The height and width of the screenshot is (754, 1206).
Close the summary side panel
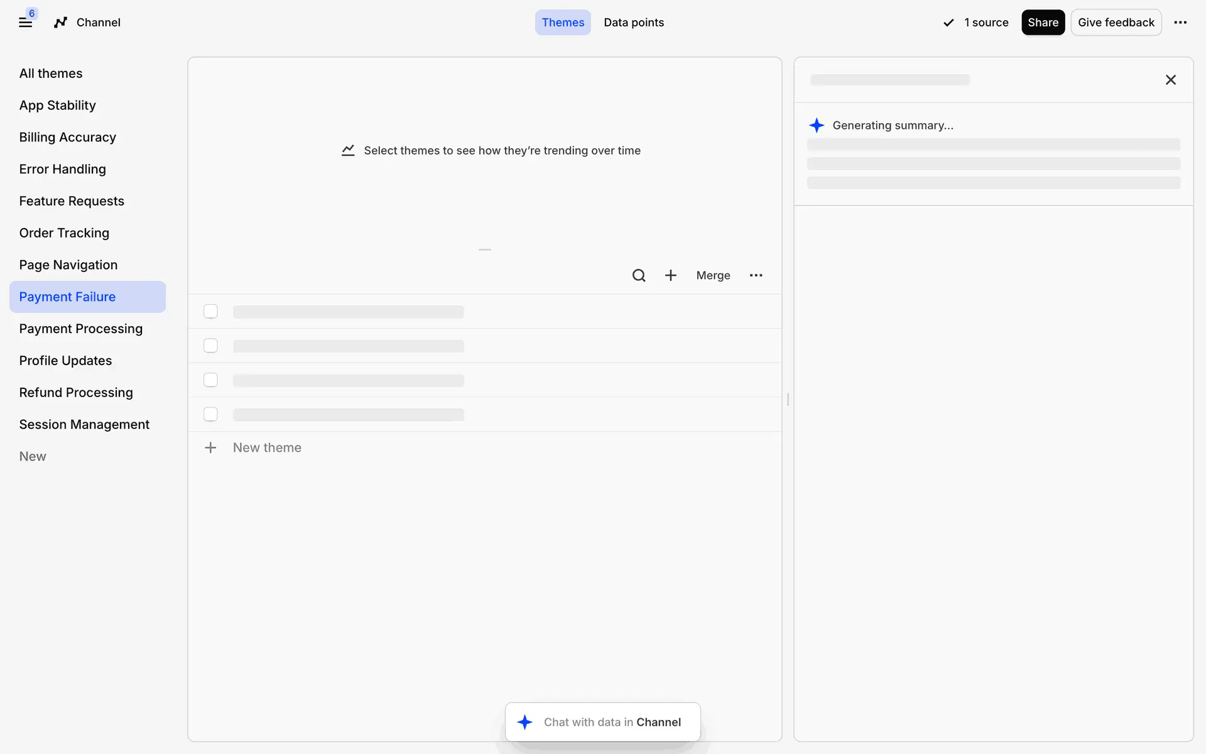(x=1170, y=80)
